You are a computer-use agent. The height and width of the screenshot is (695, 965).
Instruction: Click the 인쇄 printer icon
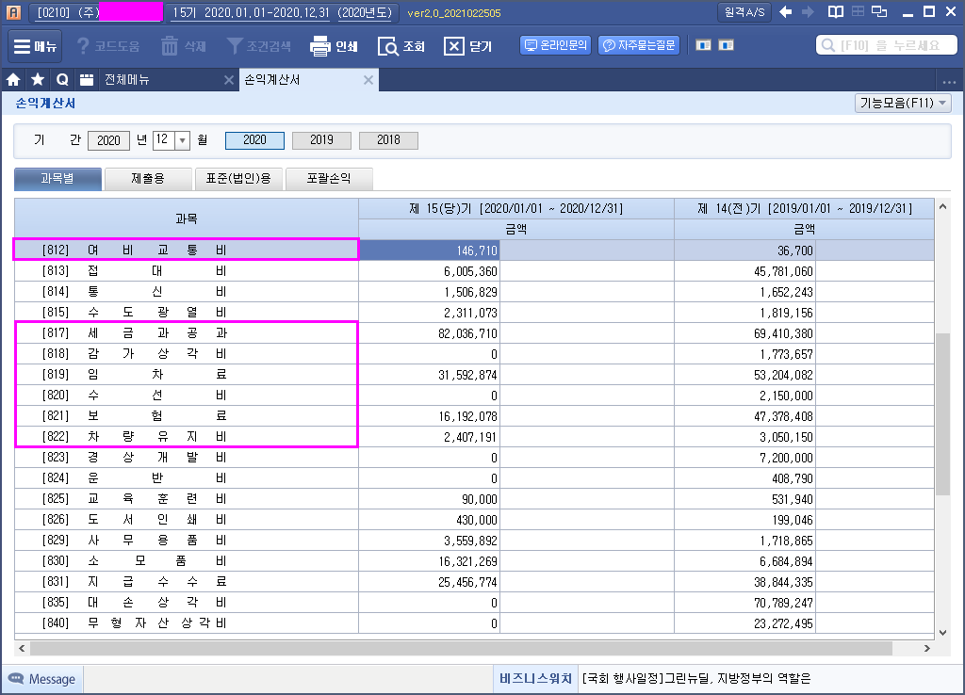[x=320, y=46]
